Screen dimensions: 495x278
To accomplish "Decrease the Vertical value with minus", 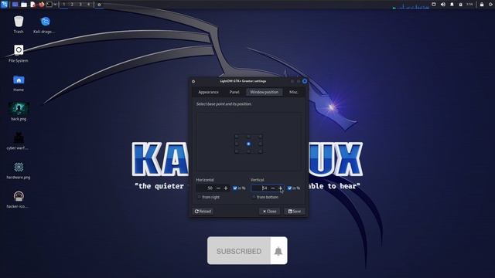I will pyautogui.click(x=273, y=188).
